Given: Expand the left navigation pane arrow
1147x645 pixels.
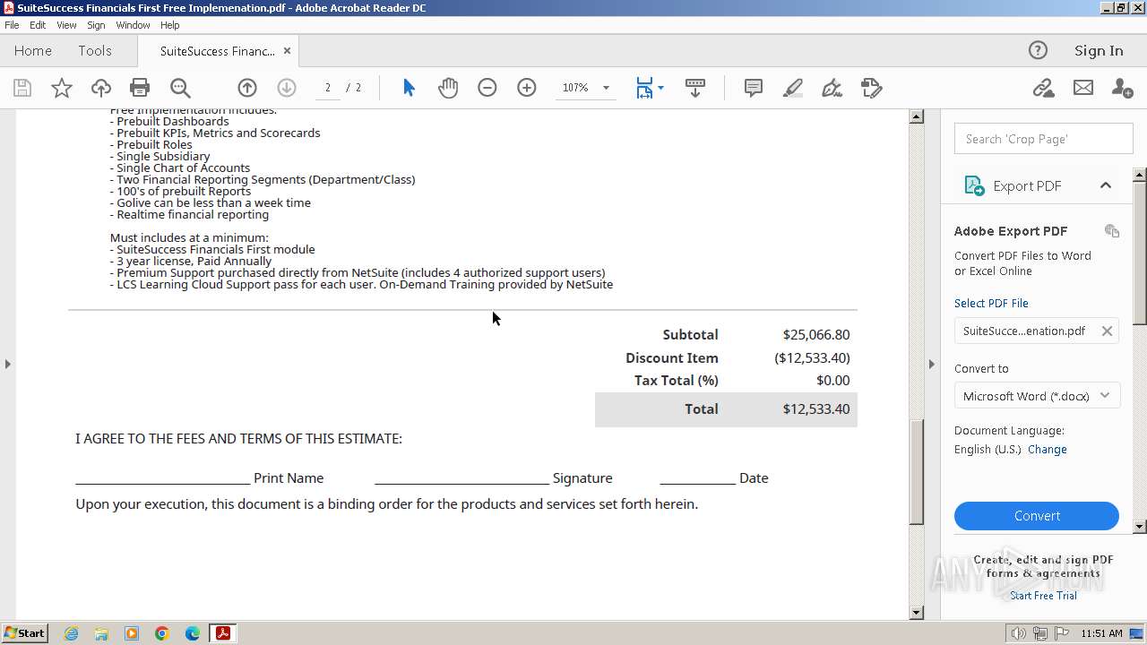Looking at the screenshot, I should click(x=8, y=364).
